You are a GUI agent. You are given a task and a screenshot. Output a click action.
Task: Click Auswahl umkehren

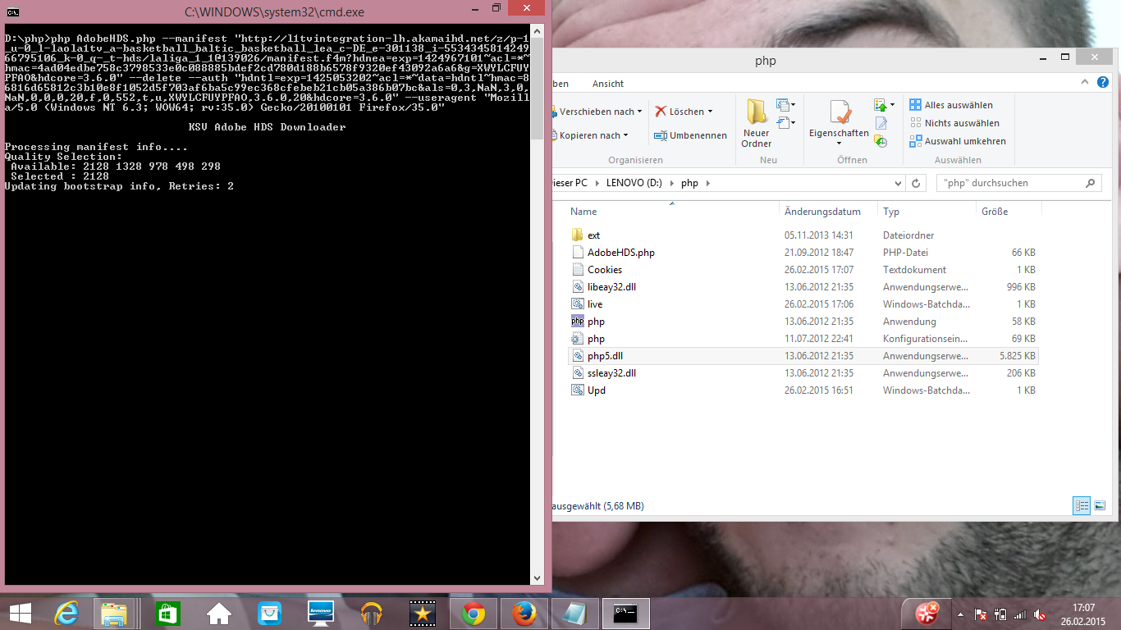pyautogui.click(x=958, y=141)
